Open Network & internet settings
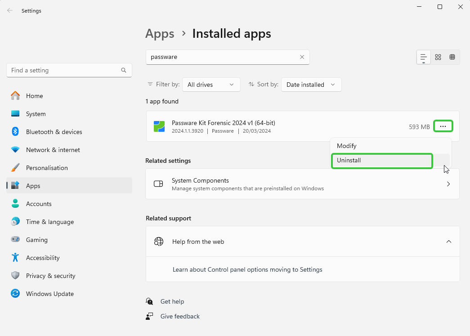Image resolution: width=470 pixels, height=336 pixels. 69,150
